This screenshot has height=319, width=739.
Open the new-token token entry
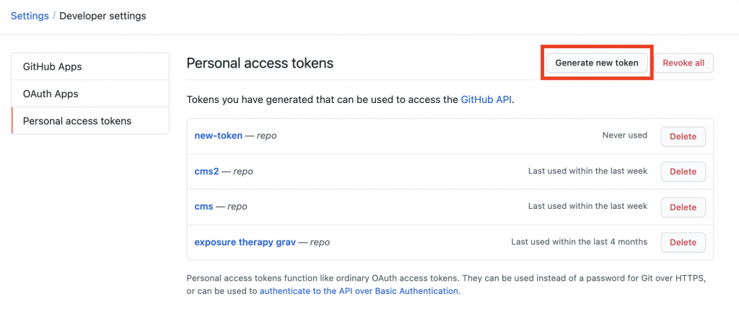tap(218, 135)
